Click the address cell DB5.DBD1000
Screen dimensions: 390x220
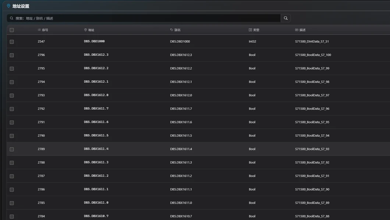point(94,41)
